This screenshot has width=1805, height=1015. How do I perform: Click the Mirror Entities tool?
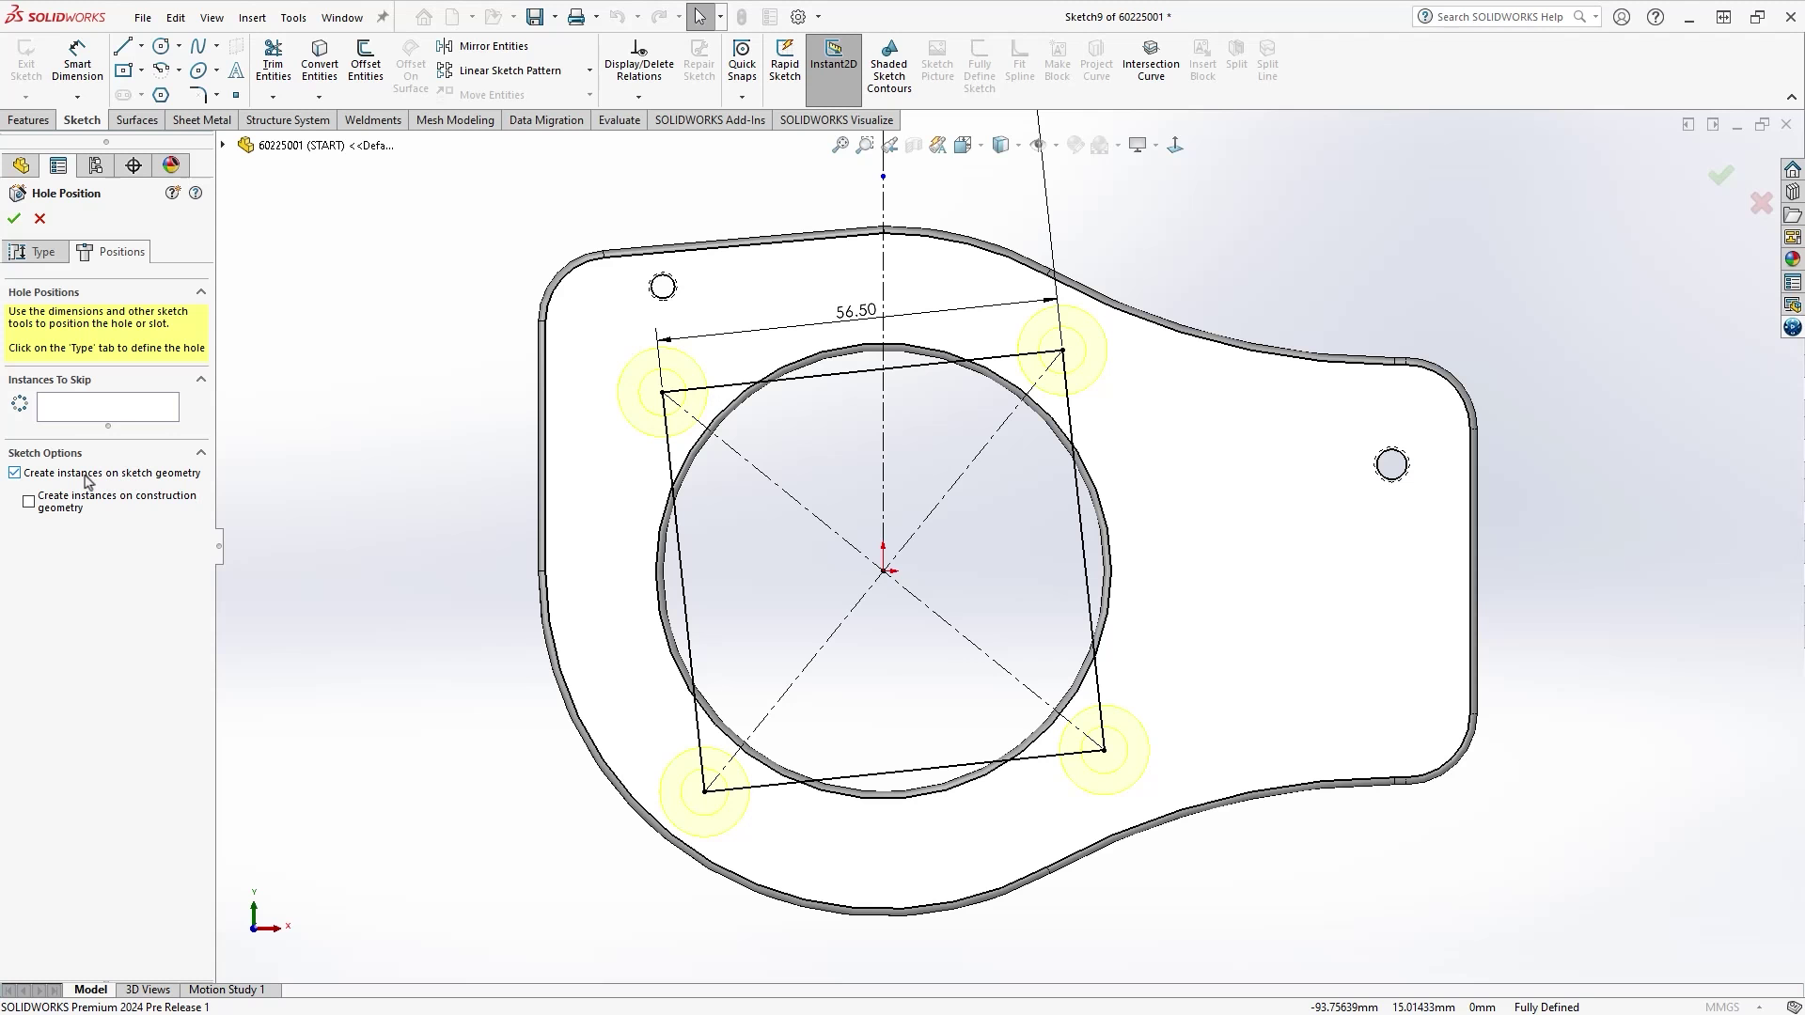click(483, 46)
